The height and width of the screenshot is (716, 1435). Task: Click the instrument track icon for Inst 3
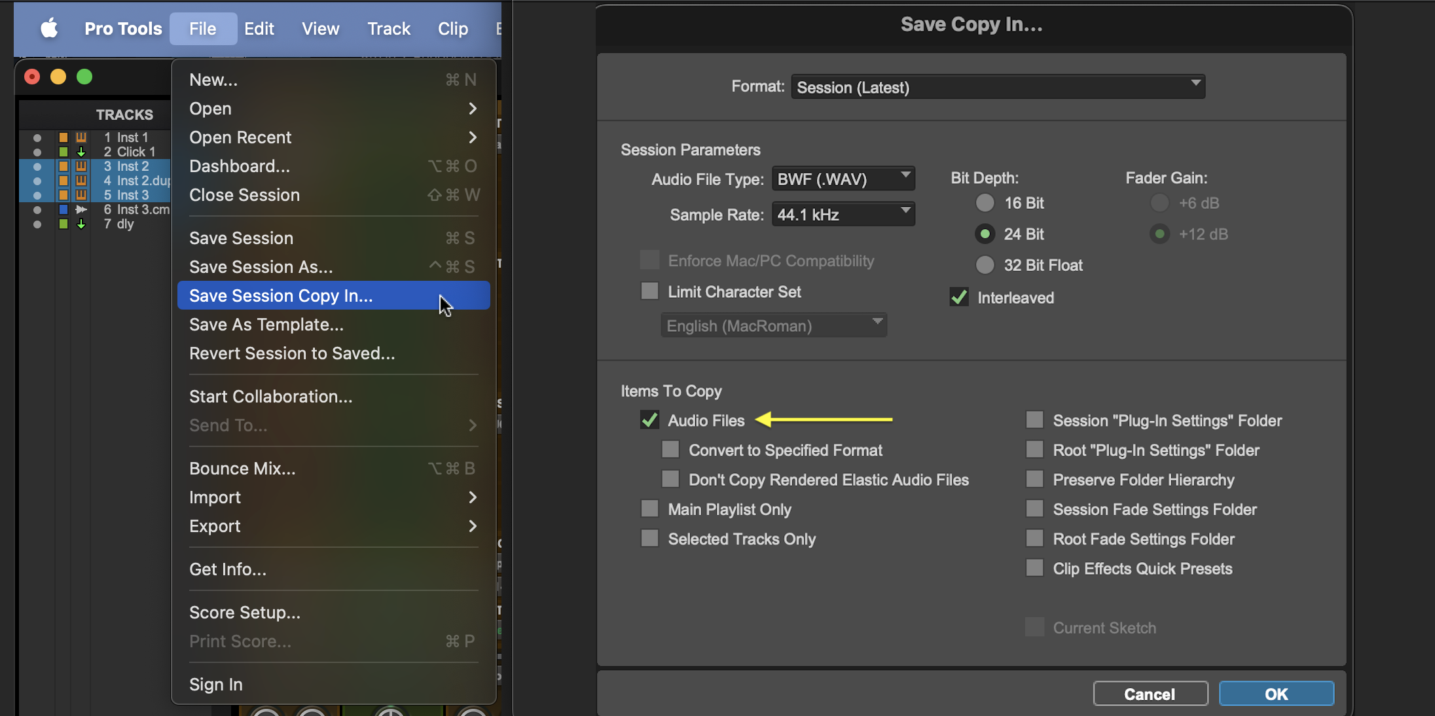coord(81,195)
